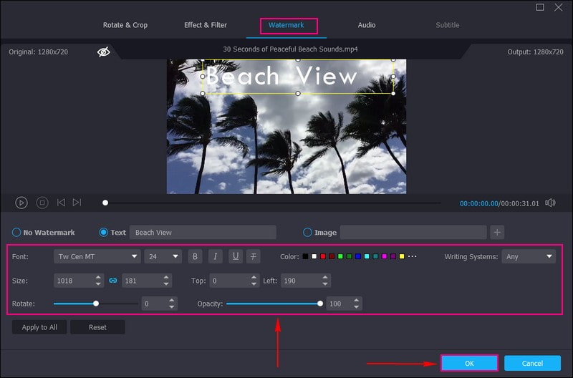573x378 pixels.
Task: Click the Stop playback icon
Action: (42, 203)
